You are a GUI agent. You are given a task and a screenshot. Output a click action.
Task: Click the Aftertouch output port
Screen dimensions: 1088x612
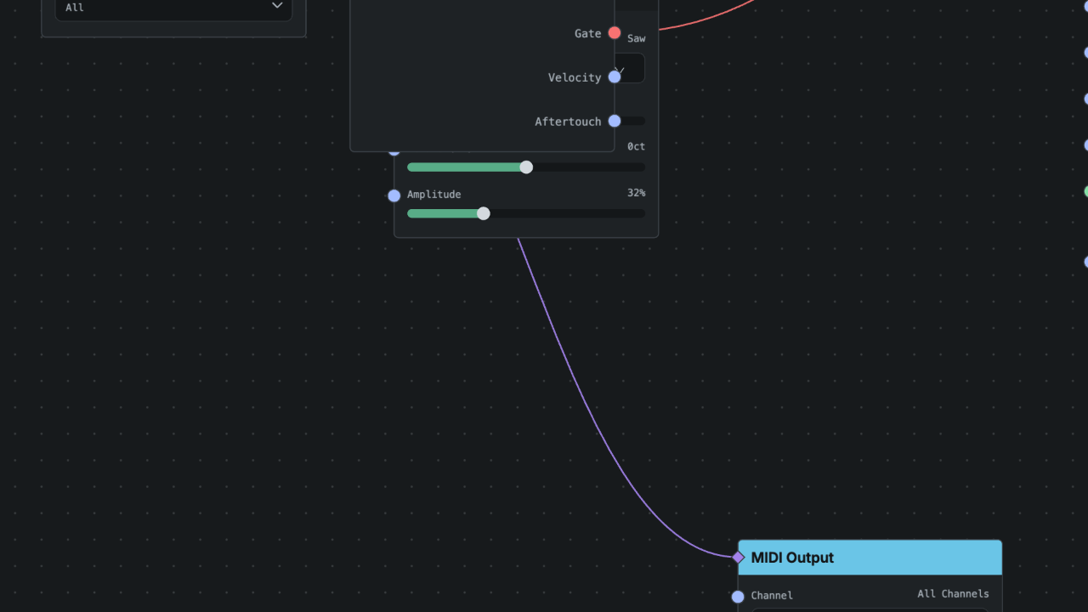[615, 122]
